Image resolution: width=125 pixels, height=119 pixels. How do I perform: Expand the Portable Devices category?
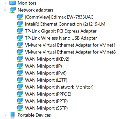(5, 115)
